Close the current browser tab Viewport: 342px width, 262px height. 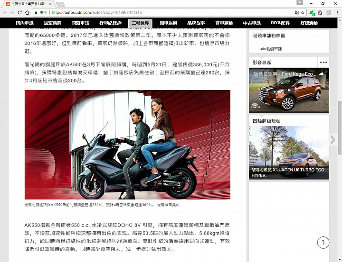pyautogui.click(x=50, y=4)
